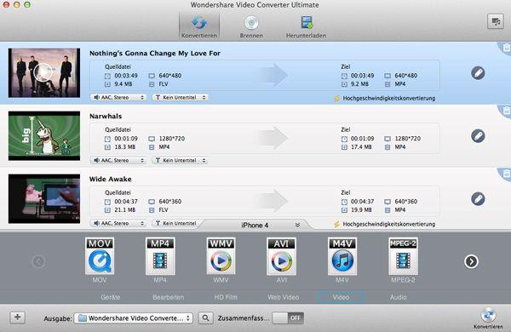Screen dimensions: 511x332
Task: Click the source size "18.3 MB"
Action: [125, 147]
